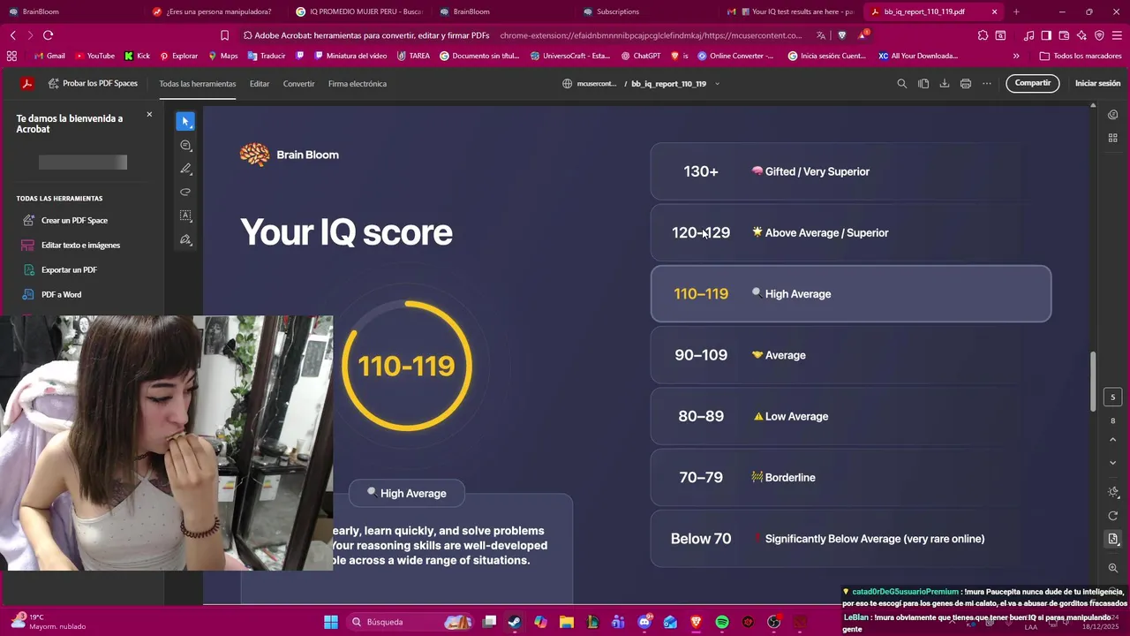Open a new browser tab

pos(1016,11)
